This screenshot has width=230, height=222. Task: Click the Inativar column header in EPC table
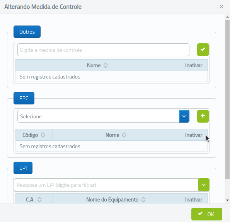(194, 135)
